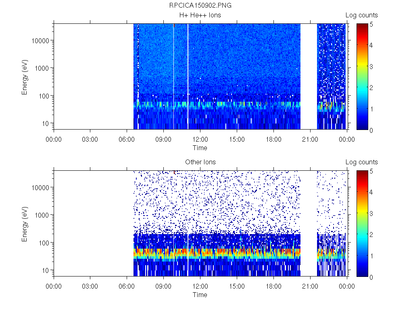413x310 pixels.
Task: Click the top plot 'Energy (eV)' axis label
Action: click(25, 77)
